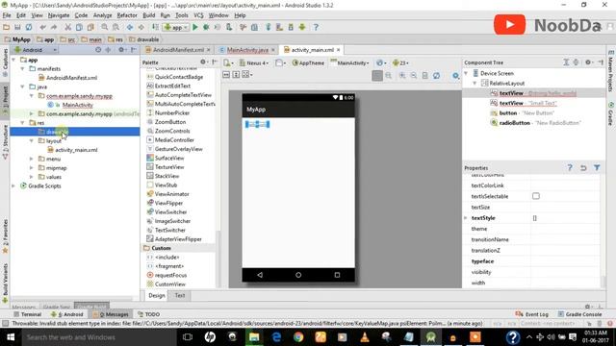Viewport: 616px width, 346px height.
Task: Click the Synchronize toolbar icon
Action: [29, 28]
